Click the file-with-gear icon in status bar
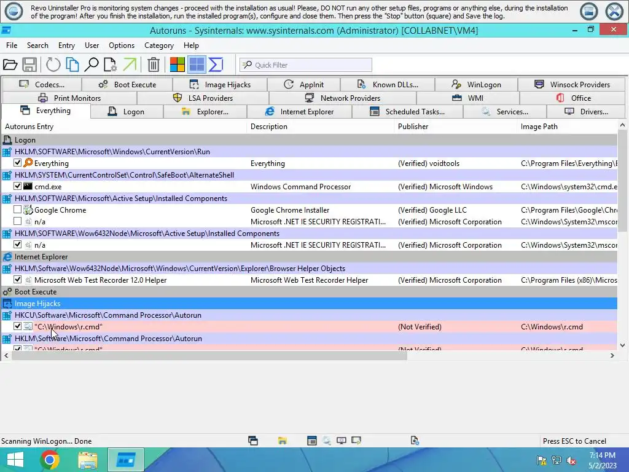 415,441
